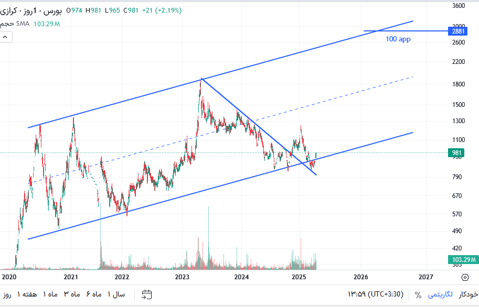Click the 1300 price scale label
Viewport: 479px width, 307px height.
459,121
